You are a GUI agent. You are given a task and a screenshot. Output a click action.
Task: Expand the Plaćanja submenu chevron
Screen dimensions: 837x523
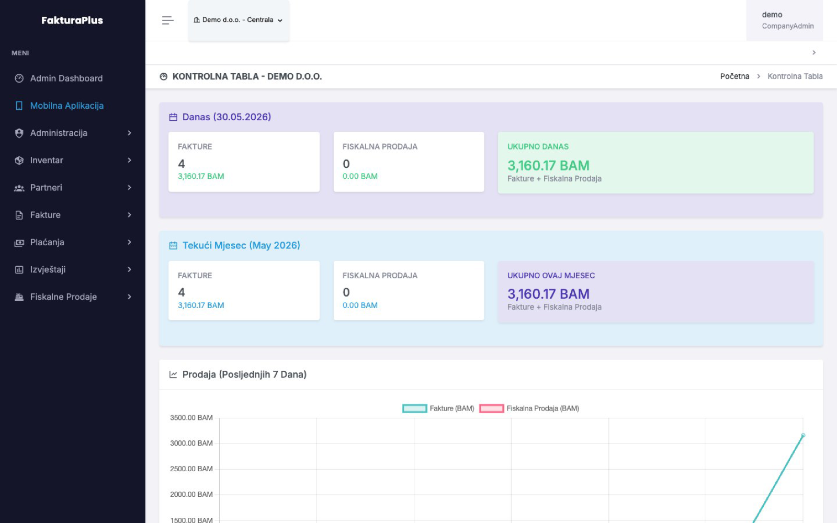(129, 242)
